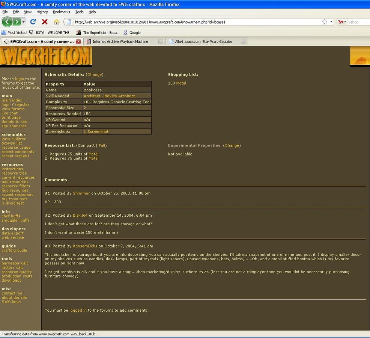Switch to the Allakhazam Star Wars Galaxies tab
The height and width of the screenshot is (338, 370).
pyautogui.click(x=203, y=42)
